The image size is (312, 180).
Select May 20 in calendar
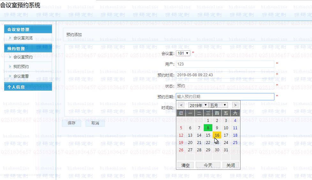(190, 143)
